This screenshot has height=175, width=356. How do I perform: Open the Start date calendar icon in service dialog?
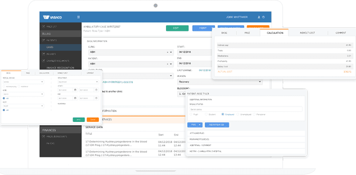(75, 90)
